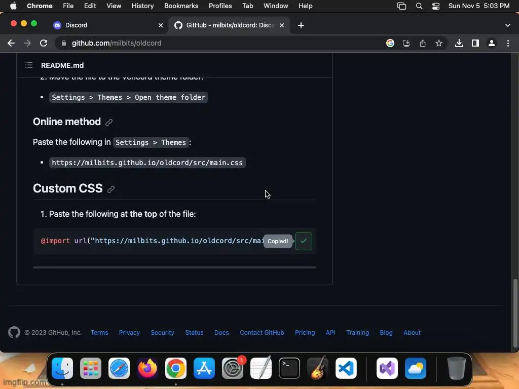Viewport: 519px width, 389px height.
Task: Go back with the browser back arrow
Action: [11, 43]
